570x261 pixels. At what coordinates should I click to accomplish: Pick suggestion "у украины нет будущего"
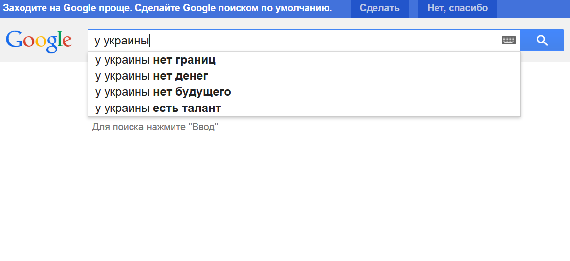[x=304, y=92]
